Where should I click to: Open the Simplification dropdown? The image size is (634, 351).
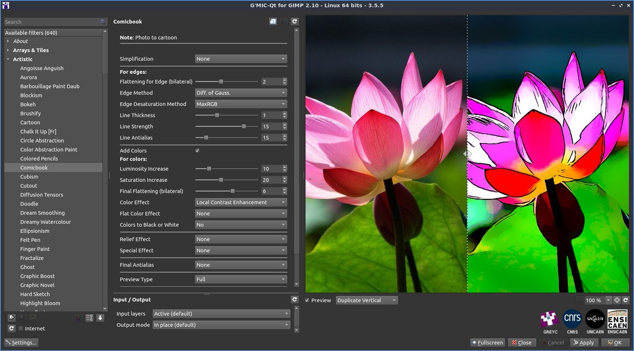click(x=241, y=59)
